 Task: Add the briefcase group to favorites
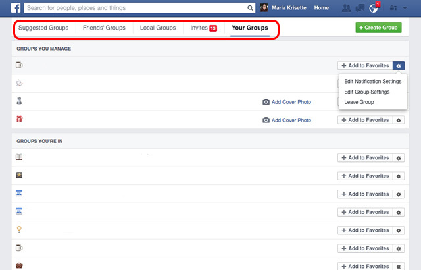[x=365, y=266]
